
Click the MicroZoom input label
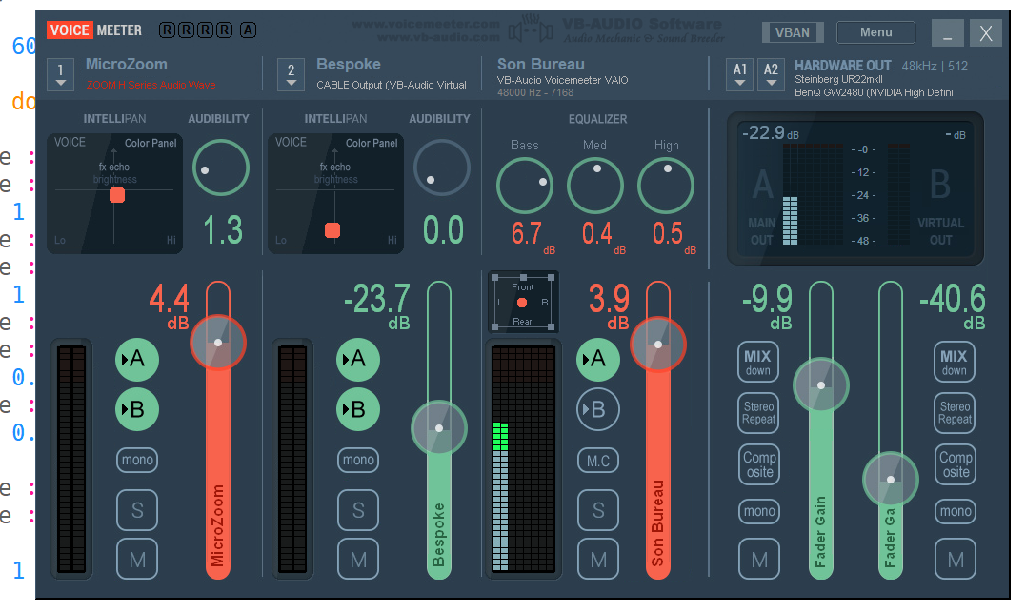tap(127, 64)
